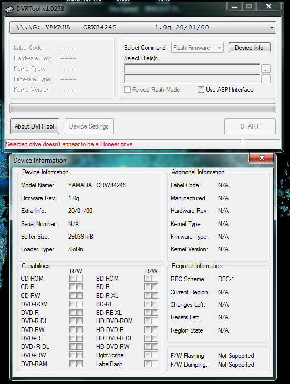Click the Buffer Size value 29039 kiB
Image resolution: width=290 pixels, height=384 pixels.
pyautogui.click(x=81, y=237)
